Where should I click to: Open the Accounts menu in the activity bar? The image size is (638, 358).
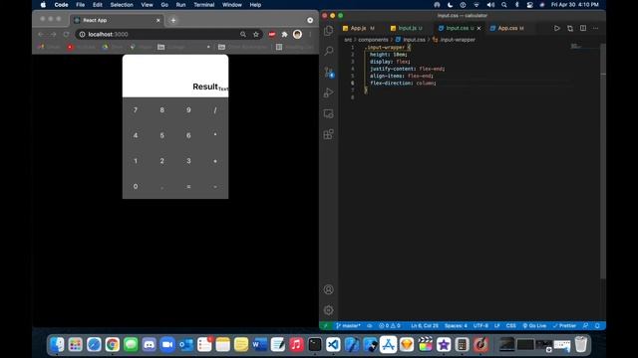pos(328,289)
